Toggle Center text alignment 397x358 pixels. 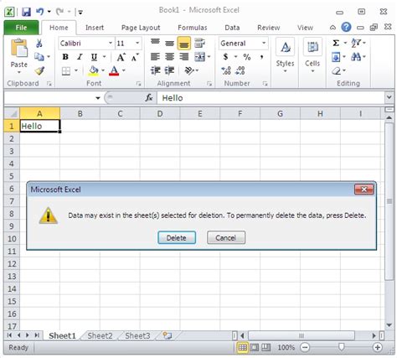[169, 57]
